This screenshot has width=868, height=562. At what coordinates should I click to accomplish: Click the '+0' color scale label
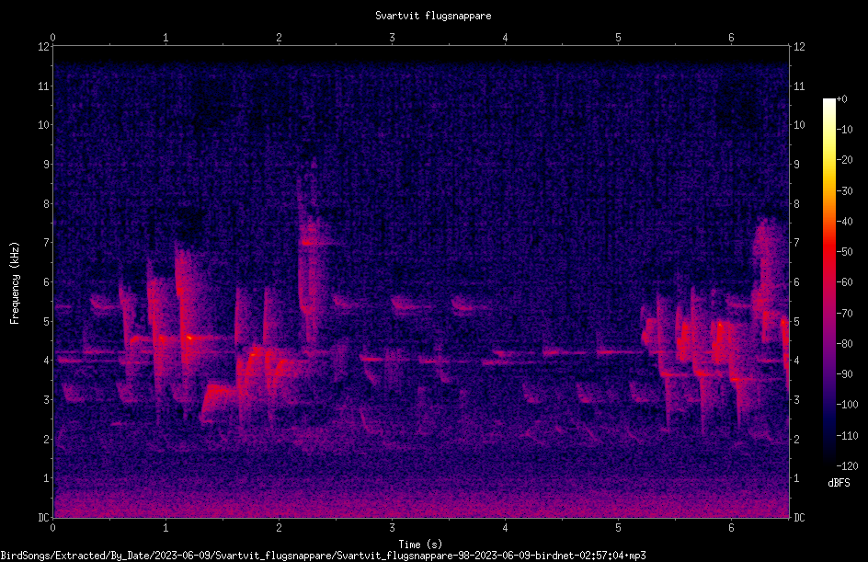point(841,99)
